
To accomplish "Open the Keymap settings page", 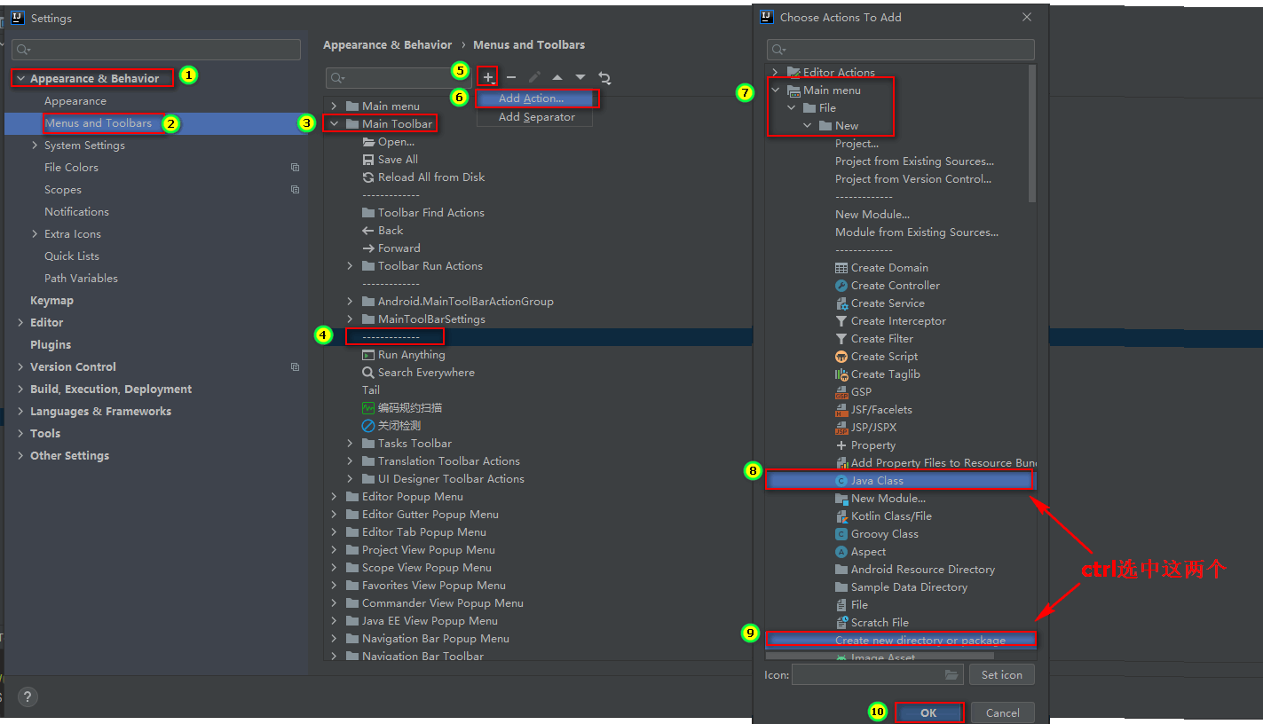I will coord(51,300).
